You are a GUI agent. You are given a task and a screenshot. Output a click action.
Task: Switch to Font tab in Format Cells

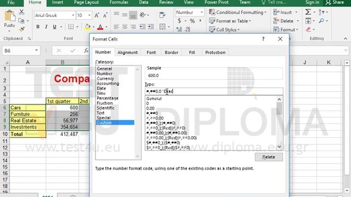coord(151,53)
